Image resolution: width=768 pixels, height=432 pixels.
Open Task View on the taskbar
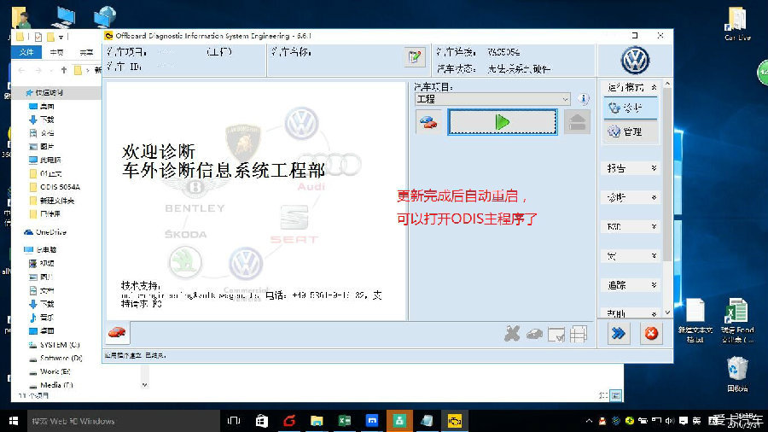[234, 421]
